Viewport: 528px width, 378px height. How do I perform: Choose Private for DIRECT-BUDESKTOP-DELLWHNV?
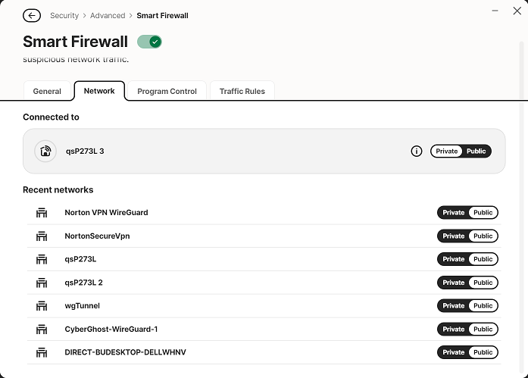coord(453,352)
